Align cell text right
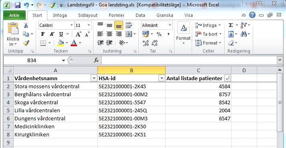Screen dimensions: 286x148 119,34
